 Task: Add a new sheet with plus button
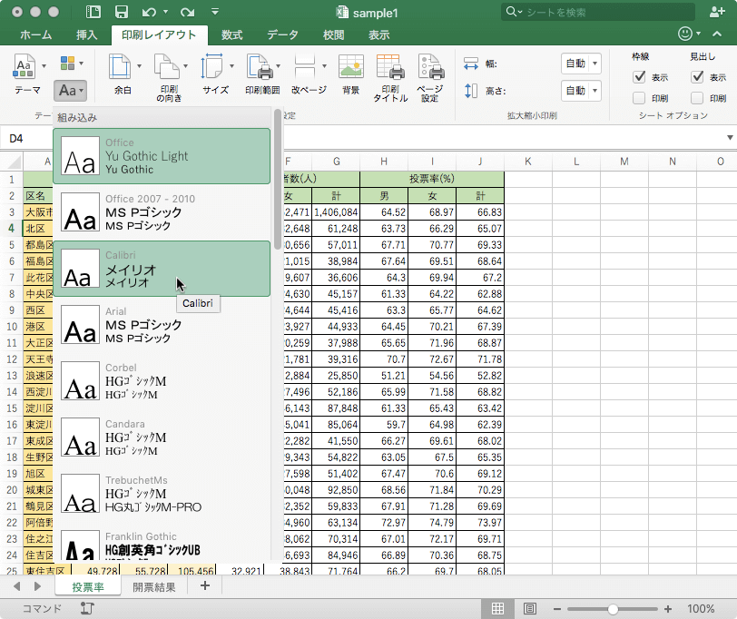click(x=205, y=586)
